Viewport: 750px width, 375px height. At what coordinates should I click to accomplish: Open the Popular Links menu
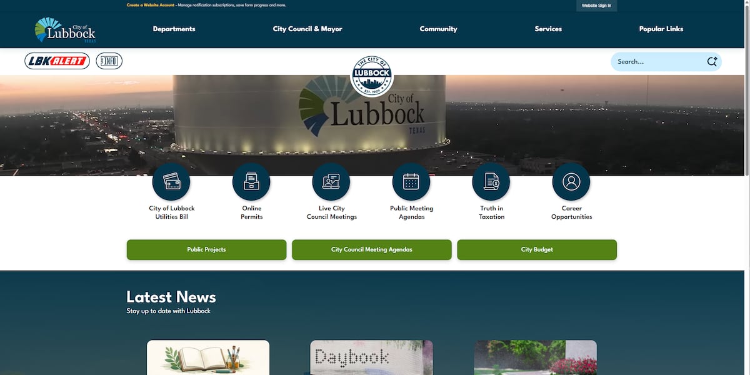pos(661,29)
